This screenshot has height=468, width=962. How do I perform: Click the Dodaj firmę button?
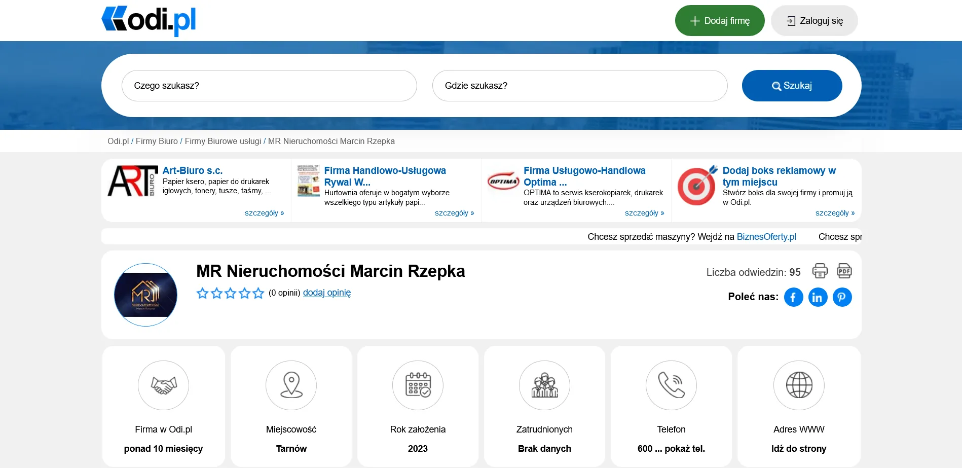720,21
